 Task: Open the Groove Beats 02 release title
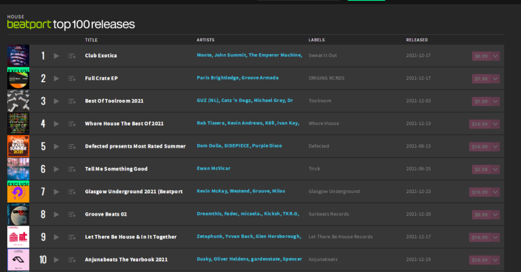click(x=106, y=214)
